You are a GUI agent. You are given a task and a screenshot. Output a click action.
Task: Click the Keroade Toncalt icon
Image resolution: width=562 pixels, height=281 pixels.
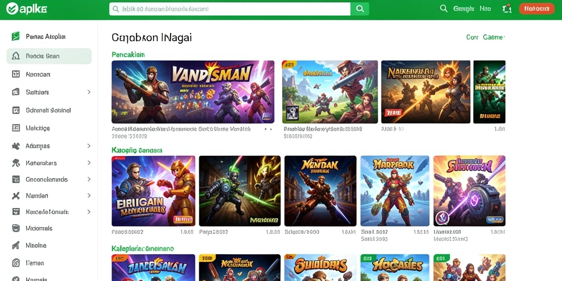(15, 212)
